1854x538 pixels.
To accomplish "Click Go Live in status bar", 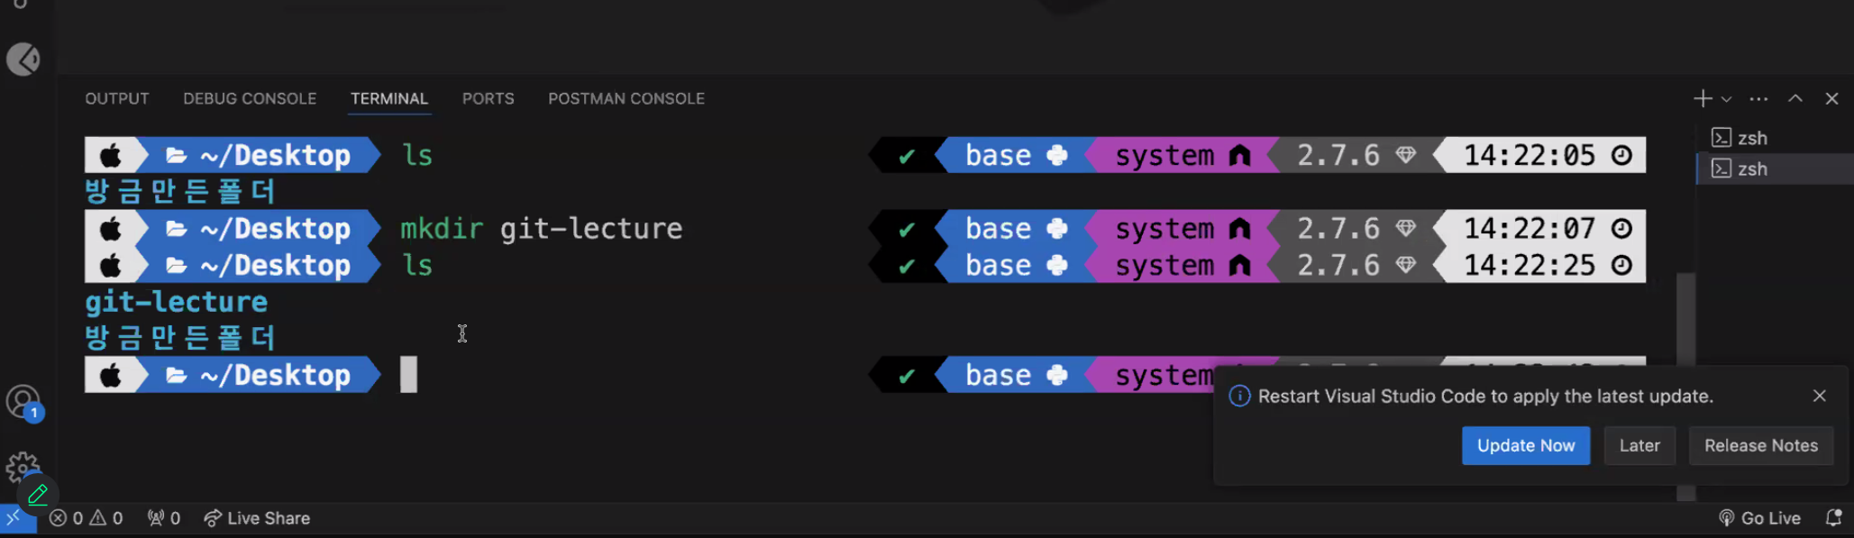I will (x=1760, y=518).
